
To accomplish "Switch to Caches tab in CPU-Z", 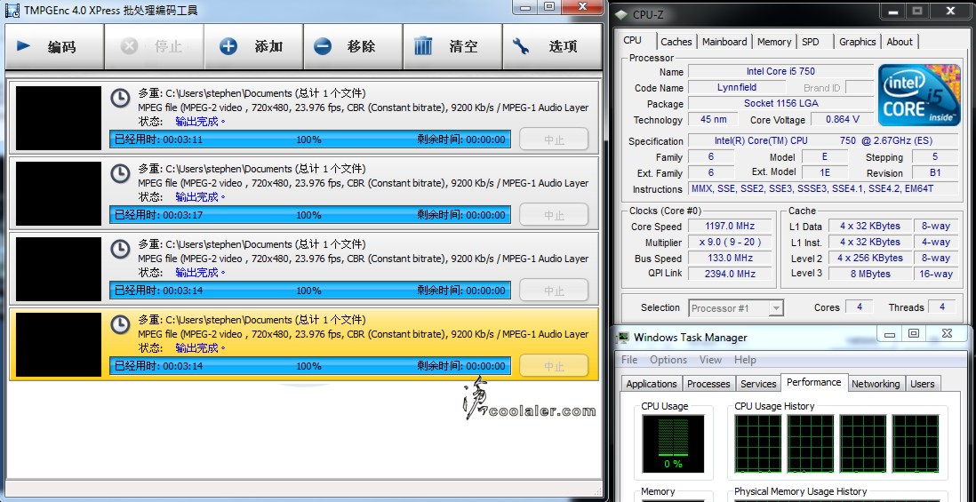I will point(676,42).
